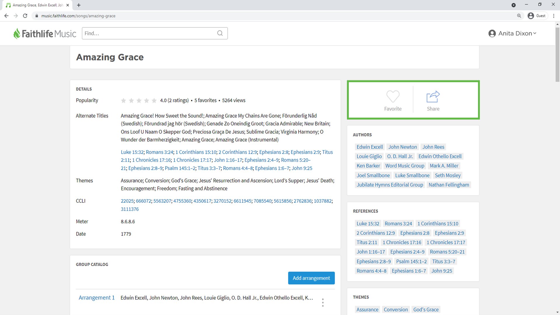
Task: Click the site lock icon in address bar
Action: point(36,16)
